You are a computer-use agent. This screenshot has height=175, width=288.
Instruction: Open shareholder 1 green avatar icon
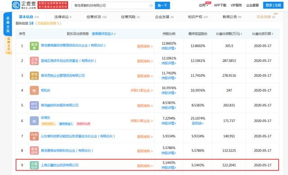click(34, 46)
